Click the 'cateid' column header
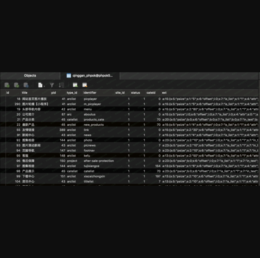The image size is (260, 258). (x=151, y=93)
